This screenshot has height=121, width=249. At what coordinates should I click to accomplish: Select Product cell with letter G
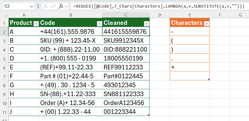point(24,85)
